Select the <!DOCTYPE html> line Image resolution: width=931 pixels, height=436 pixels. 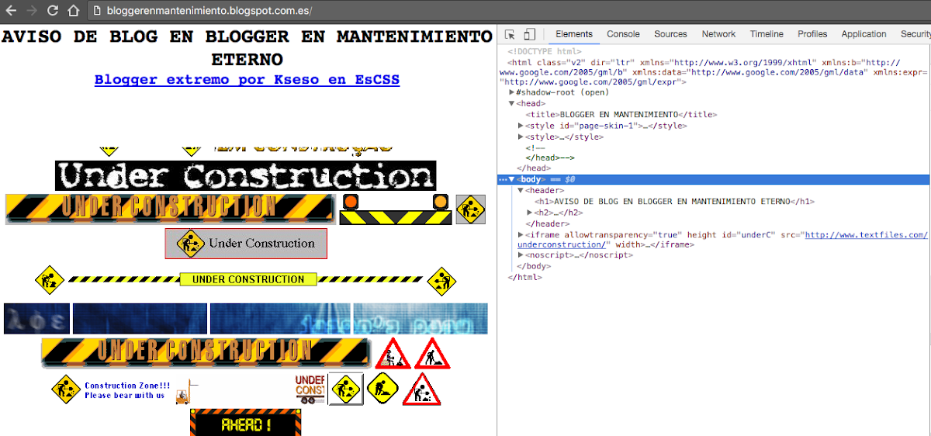544,51
